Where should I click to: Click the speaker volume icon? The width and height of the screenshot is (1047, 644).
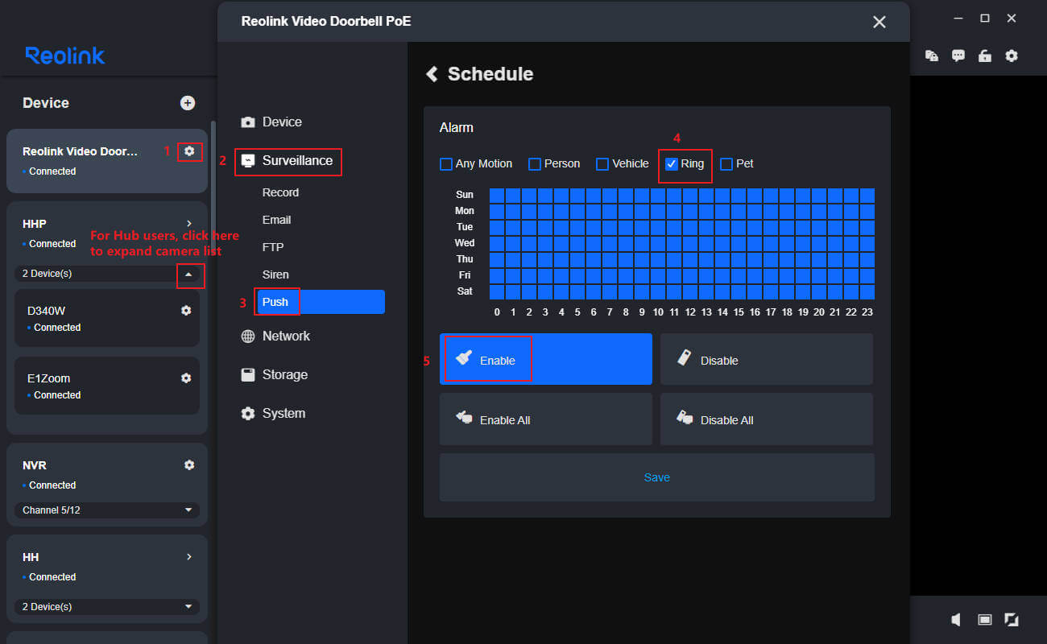956,619
